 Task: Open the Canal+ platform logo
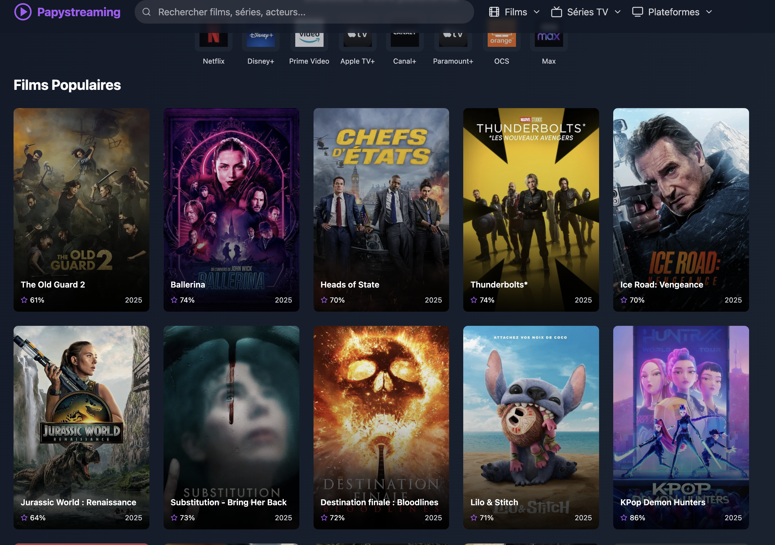[x=405, y=39]
